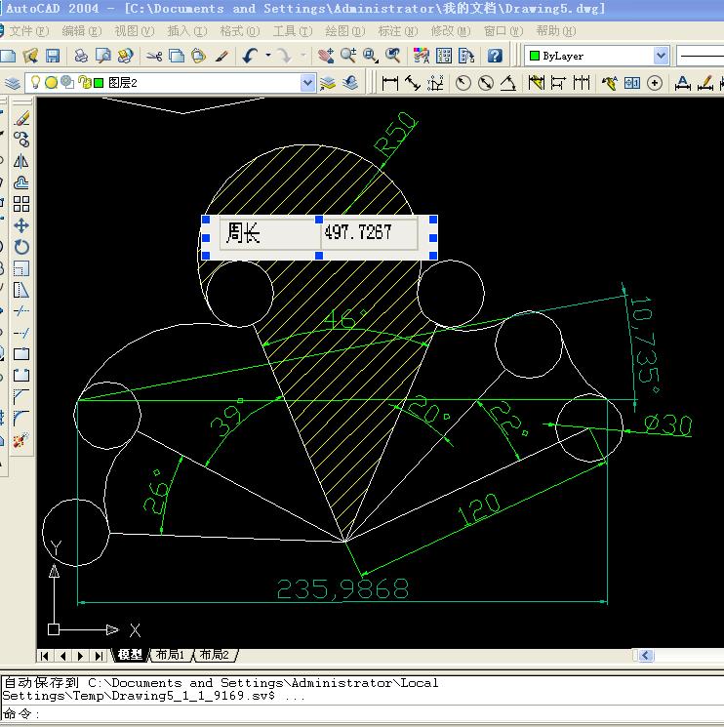Toggle freeze/thaw sun icon for 图层2
This screenshot has width=724, height=727.
coord(51,83)
